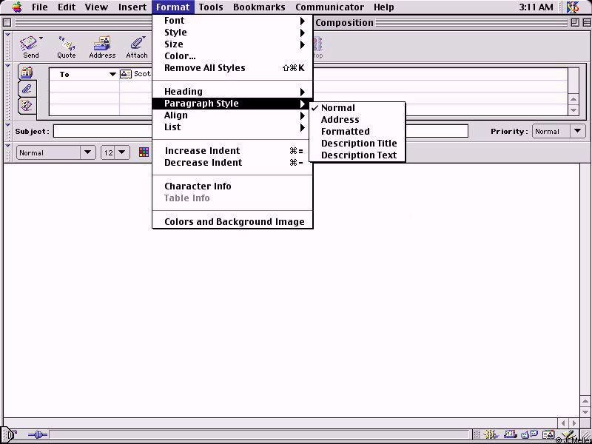
Task: Open Composer from the component bar icon
Action: click(x=568, y=435)
